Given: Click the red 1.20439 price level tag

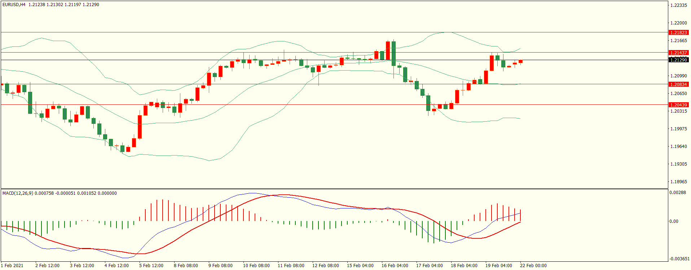Looking at the screenshot, I should 678,105.
